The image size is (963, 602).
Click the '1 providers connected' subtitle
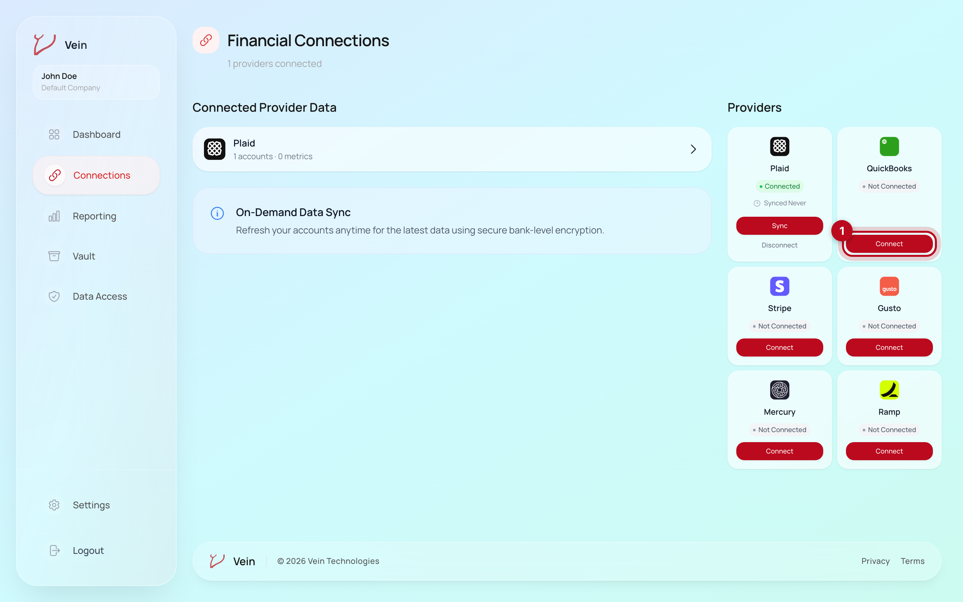tap(274, 64)
